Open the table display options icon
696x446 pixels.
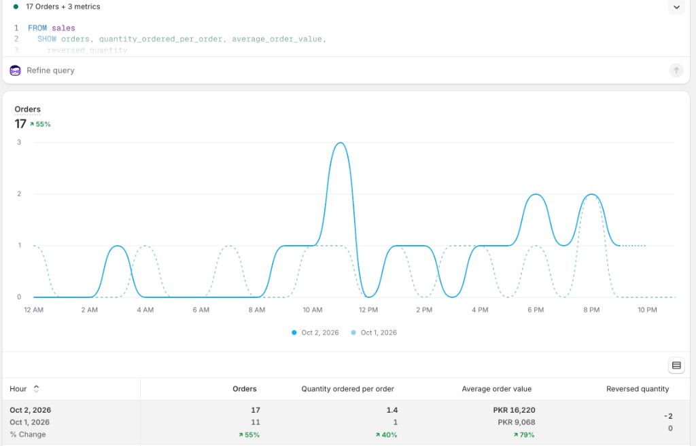pyautogui.click(x=676, y=365)
